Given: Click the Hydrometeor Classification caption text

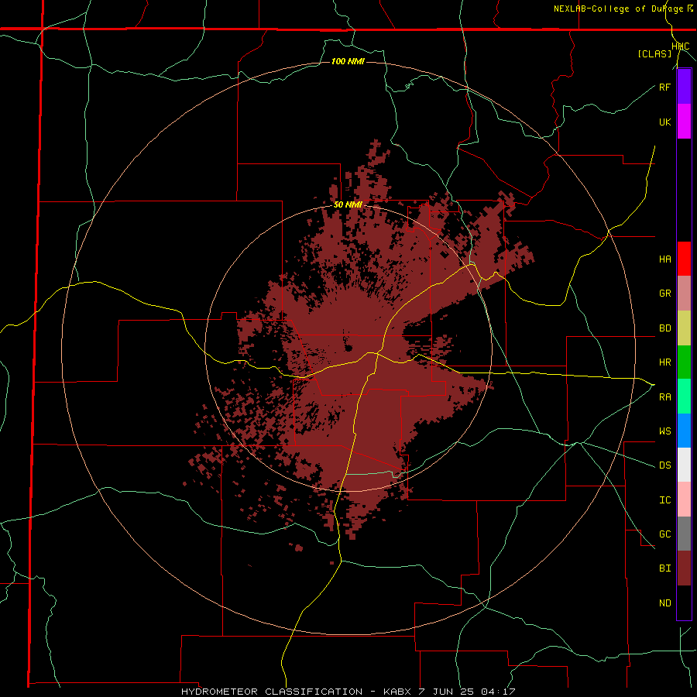Looking at the screenshot, I should (x=348, y=692).
